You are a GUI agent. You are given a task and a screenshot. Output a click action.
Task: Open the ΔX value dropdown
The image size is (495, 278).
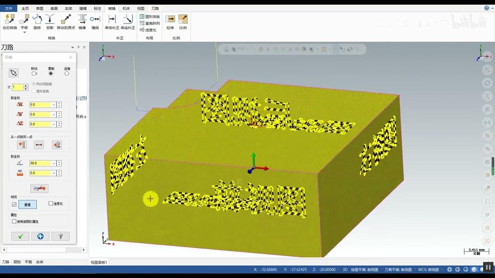[54, 105]
